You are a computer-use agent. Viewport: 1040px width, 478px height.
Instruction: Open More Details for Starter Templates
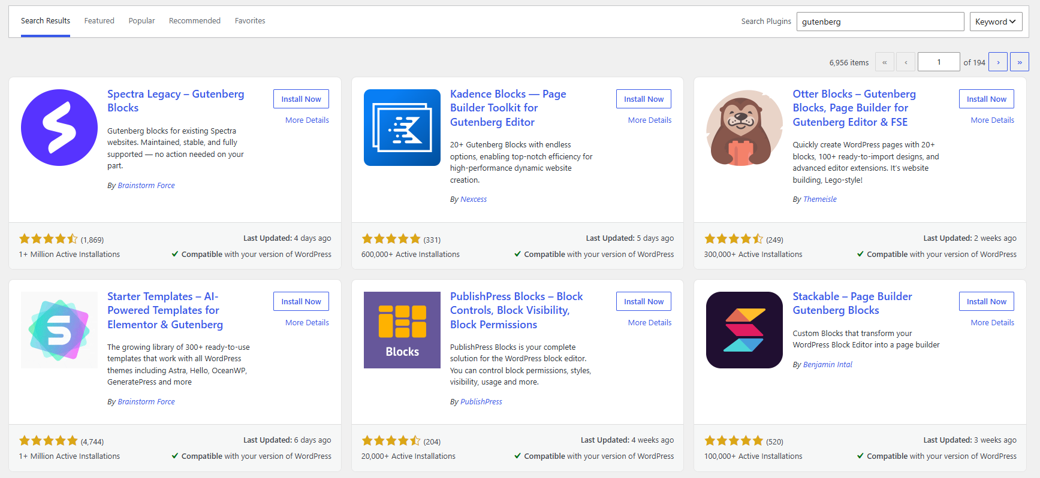[x=307, y=323]
